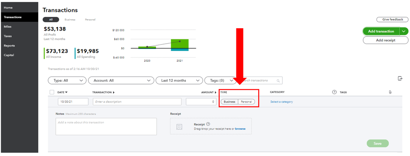Screen dimensions: 410x156
Task: Click the attachment paperclip icon
Action: (390, 92)
